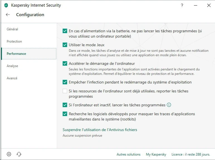The image size is (215, 160).
Task: Open settings via the gear icon
Action: click(x=9, y=154)
